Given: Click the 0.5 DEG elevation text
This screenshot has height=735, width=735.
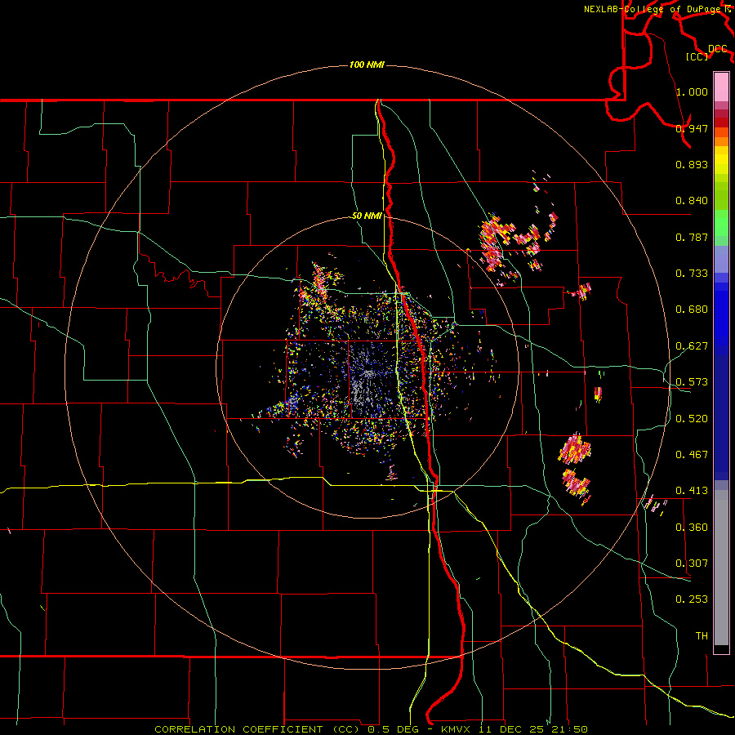Looking at the screenshot, I should [393, 729].
